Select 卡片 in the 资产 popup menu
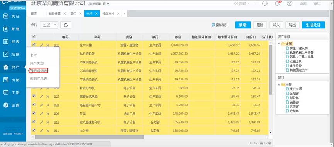The image size is (334, 147). click(x=33, y=55)
